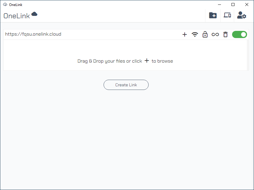Click the Wi-Fi icon on the link row

tap(195, 34)
